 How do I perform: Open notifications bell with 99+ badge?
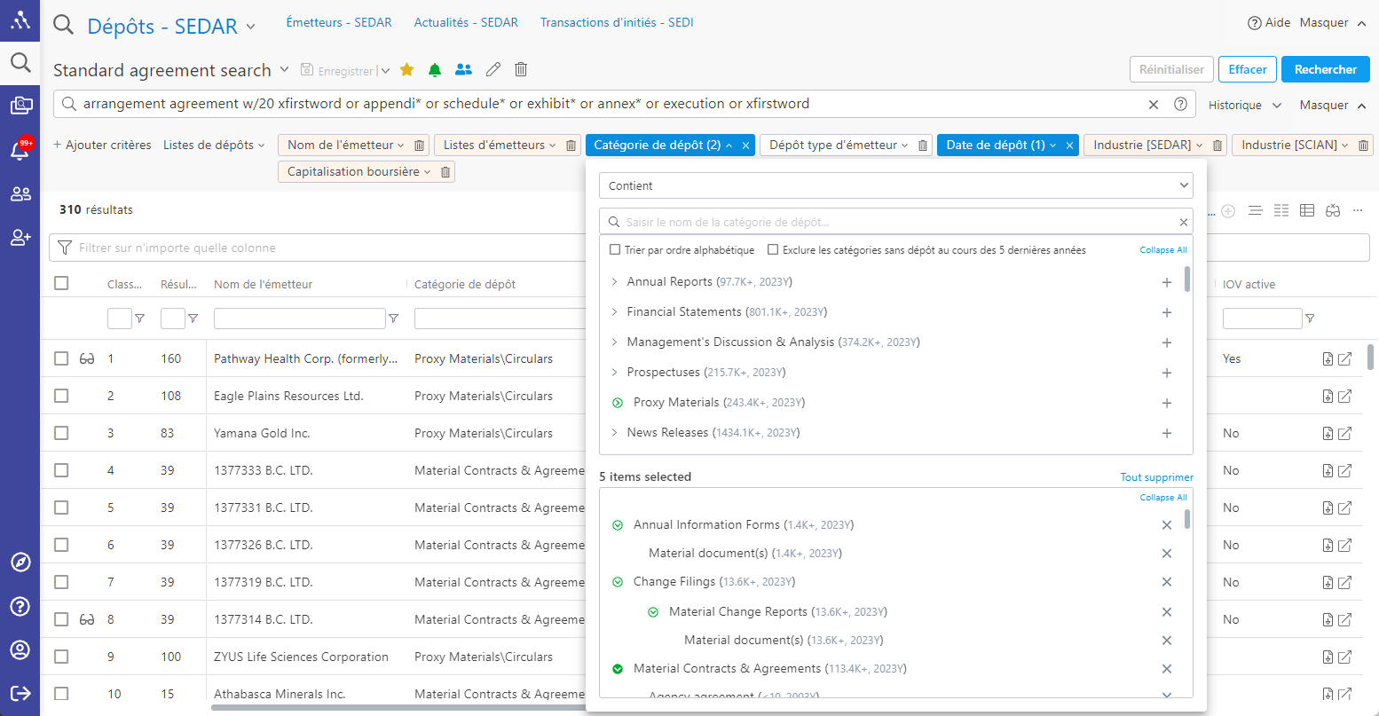[x=20, y=149]
